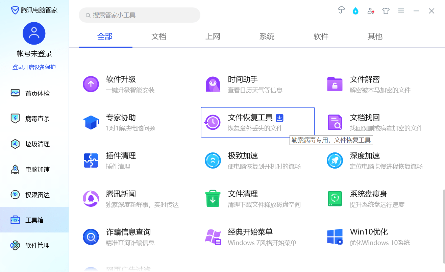Open the Win10优化 Windows logo icon

335,237
